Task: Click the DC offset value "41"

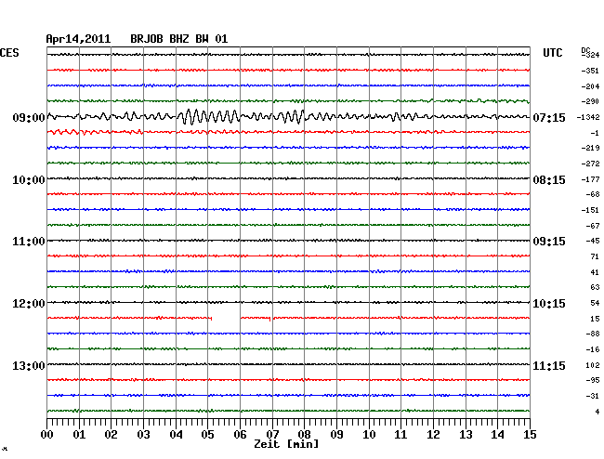Action: 595,272
